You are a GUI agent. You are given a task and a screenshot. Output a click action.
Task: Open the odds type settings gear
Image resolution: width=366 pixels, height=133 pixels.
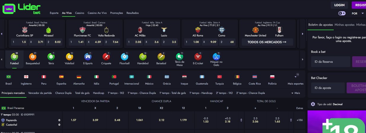(x=313, y=104)
